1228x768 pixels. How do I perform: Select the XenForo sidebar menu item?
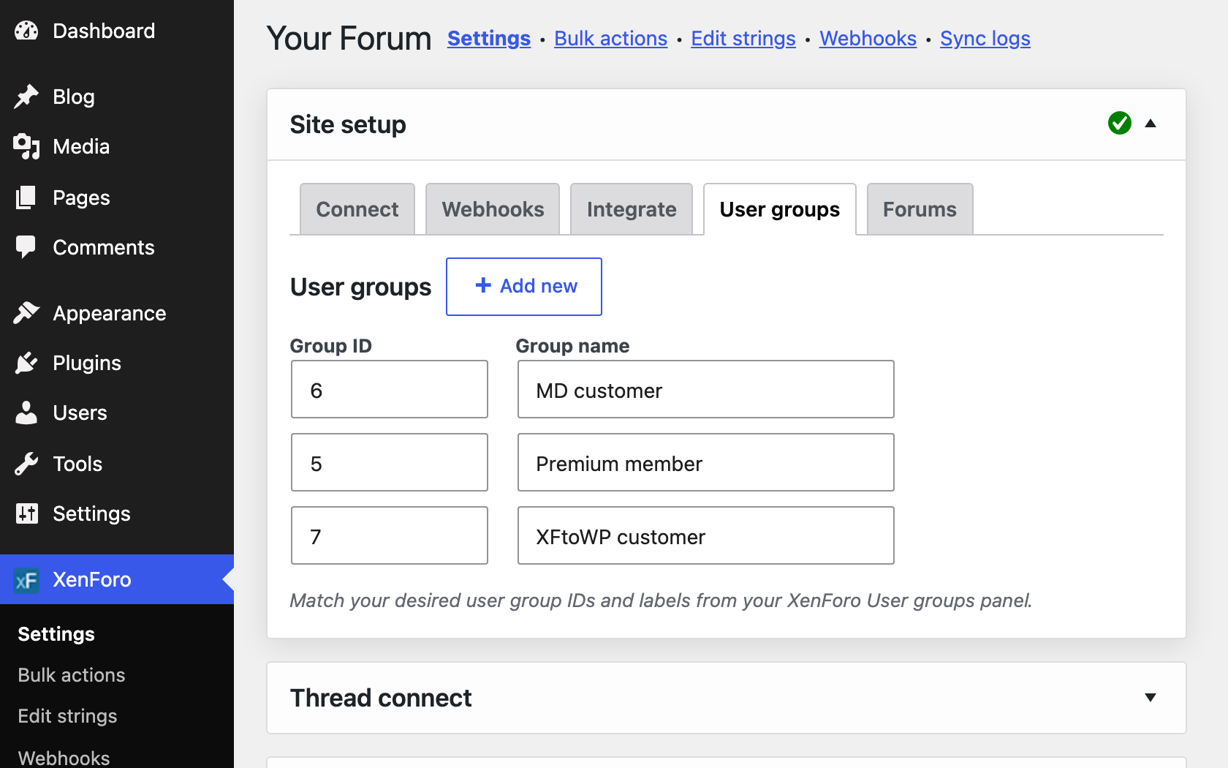click(117, 579)
